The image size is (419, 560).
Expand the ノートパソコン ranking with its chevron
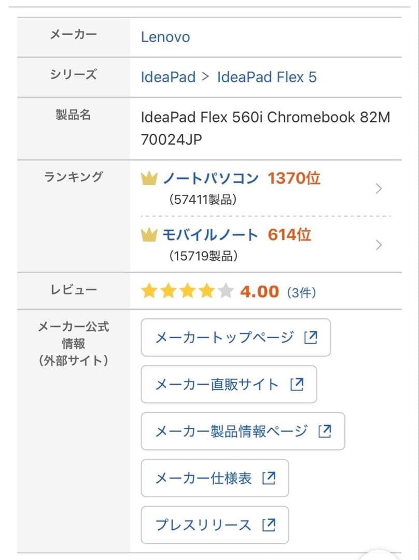tap(378, 187)
